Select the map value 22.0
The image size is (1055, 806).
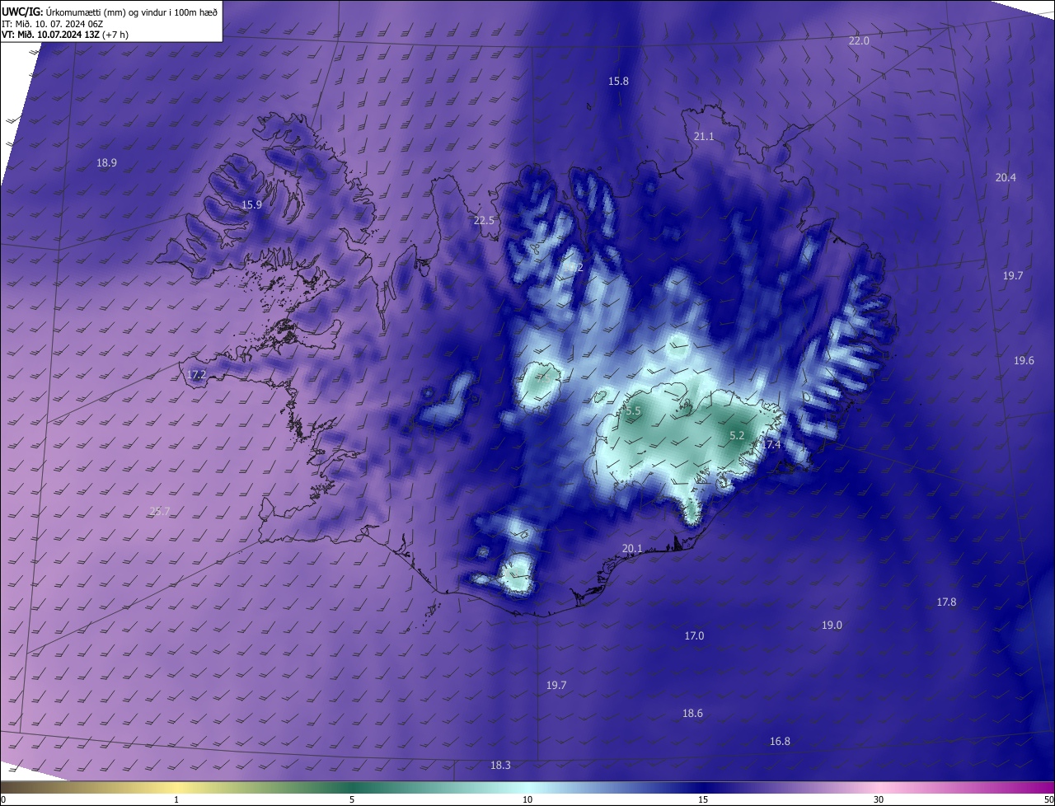(859, 40)
